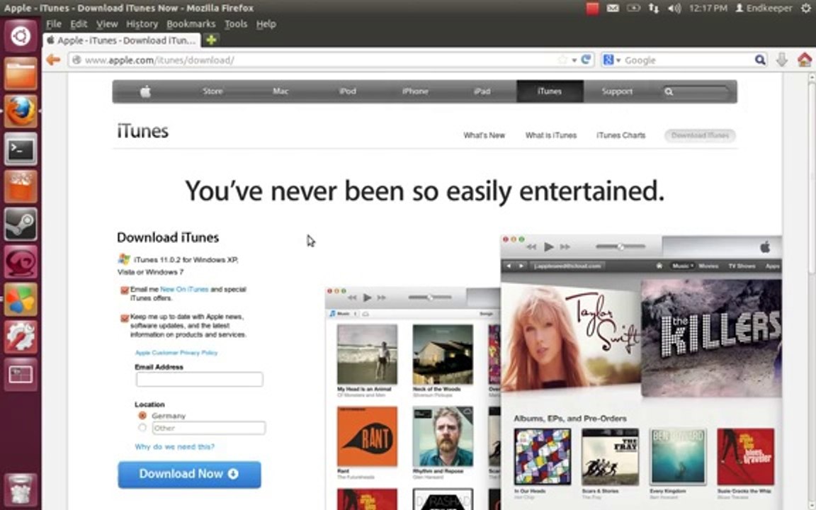Select the Germany location radio button
This screenshot has width=816, height=510.
click(x=142, y=416)
